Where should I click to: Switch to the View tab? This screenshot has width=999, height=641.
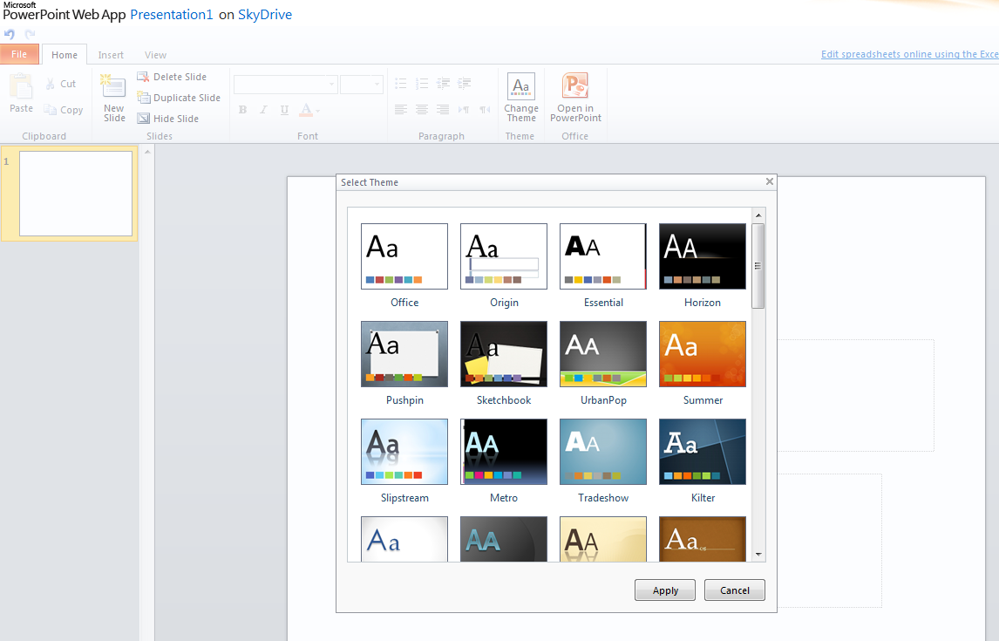tap(155, 55)
